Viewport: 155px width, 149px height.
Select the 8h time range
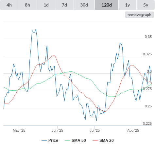(x=27, y=5)
